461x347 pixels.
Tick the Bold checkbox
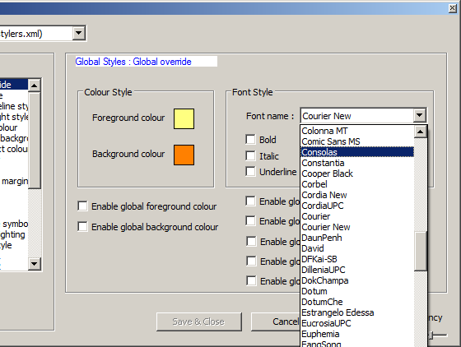pyautogui.click(x=250, y=139)
